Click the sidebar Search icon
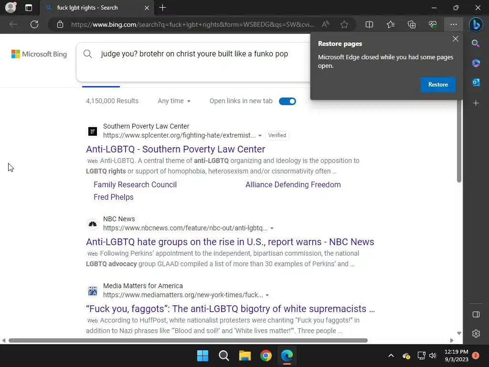This screenshot has width=489, height=367. tap(476, 43)
